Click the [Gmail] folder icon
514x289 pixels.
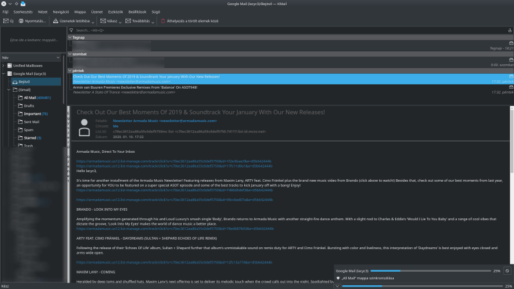[15, 90]
